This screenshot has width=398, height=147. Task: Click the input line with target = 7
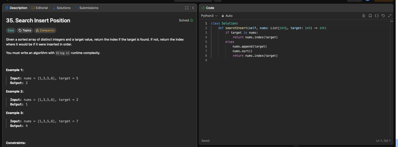[44, 121]
